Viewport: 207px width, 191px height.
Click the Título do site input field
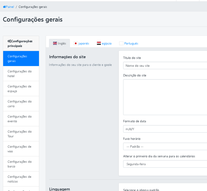coord(165,66)
